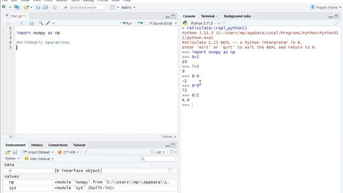
Task: Open the History tab
Action: coord(37,145)
